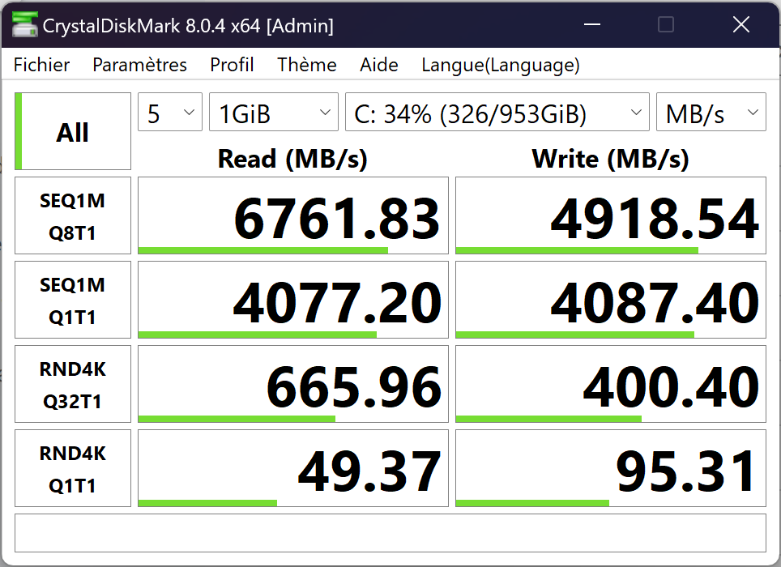
Task: Click the 6761.83 read result
Action: 293,215
